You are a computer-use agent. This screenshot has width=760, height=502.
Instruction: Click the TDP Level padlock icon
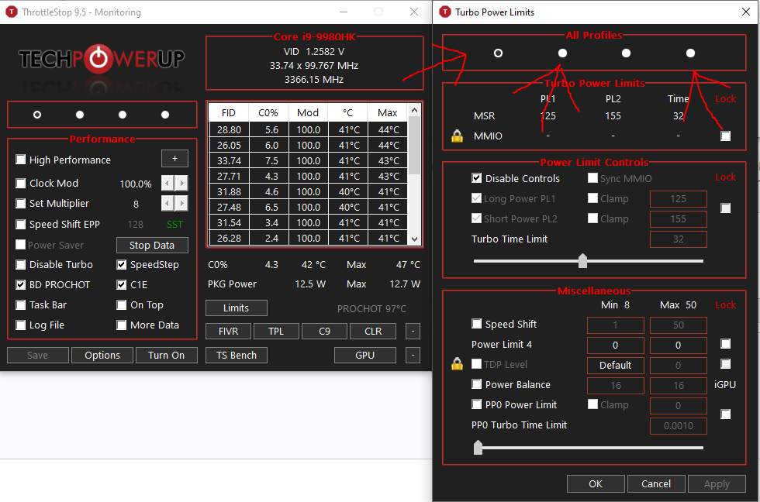457,364
